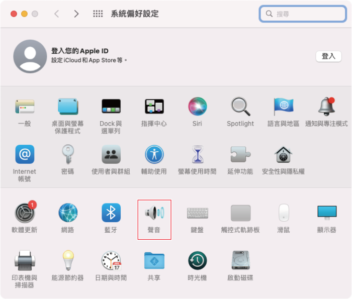352x299 pixels.
Task: Go back with the left arrow
Action: point(56,14)
